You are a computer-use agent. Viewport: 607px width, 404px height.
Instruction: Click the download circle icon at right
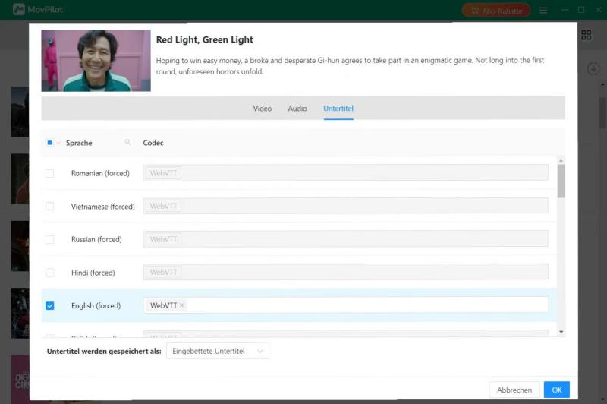pos(593,69)
